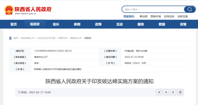Click the large article headline
Viewport: 198px width, 105px height.
point(99,81)
